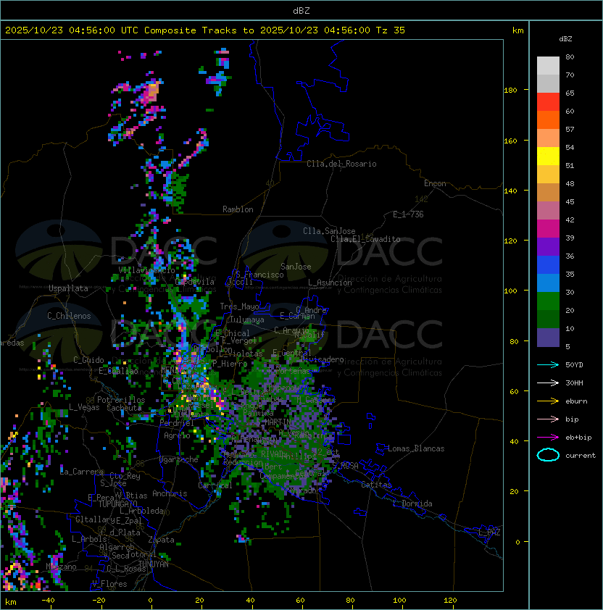The image size is (603, 610).
Task: Click the 'Tulumaya' map label
Action: [x=247, y=319]
